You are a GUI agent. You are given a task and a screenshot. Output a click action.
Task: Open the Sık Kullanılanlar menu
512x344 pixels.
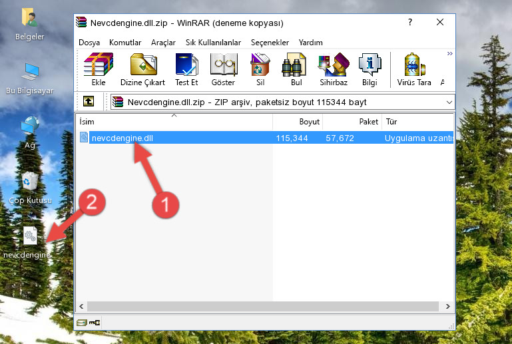click(213, 43)
